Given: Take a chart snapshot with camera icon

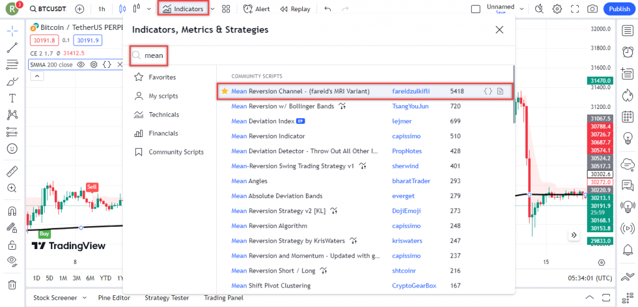Looking at the screenshot, I should click(593, 9).
